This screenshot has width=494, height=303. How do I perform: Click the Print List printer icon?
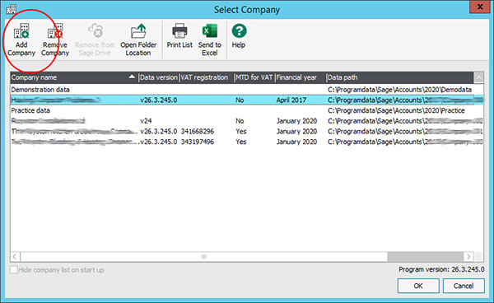click(x=179, y=30)
